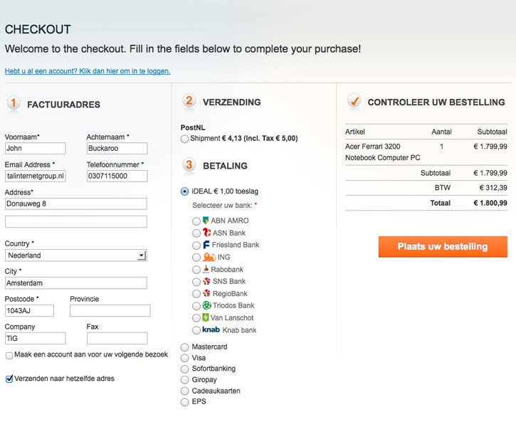Enable 'Maak een account aan' checkbox
The width and height of the screenshot is (516, 422).
pyautogui.click(x=9, y=355)
